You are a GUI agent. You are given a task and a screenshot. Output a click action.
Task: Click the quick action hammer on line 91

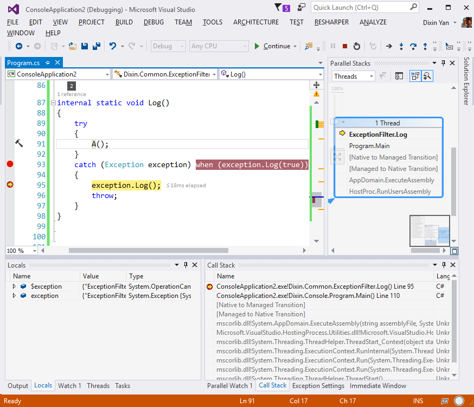[x=19, y=143]
